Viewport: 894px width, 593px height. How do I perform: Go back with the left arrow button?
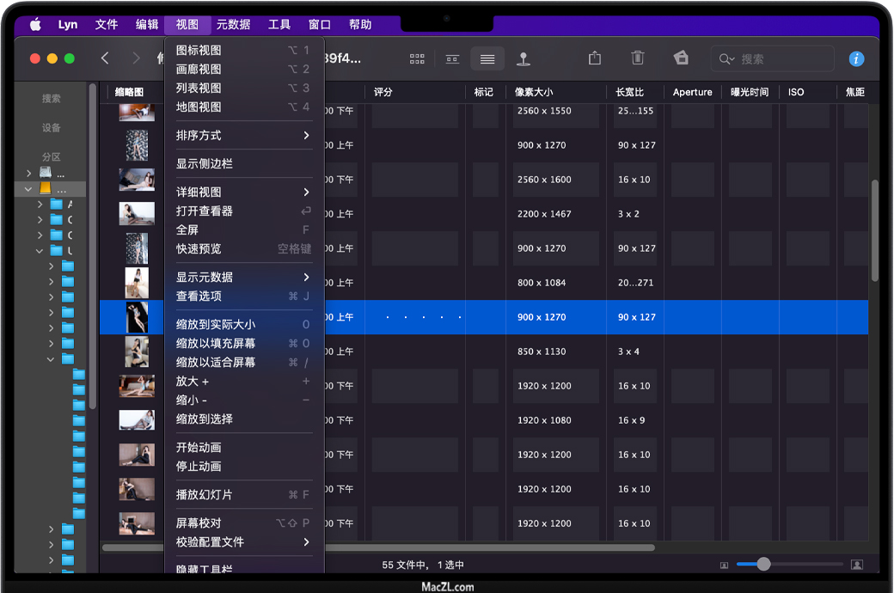click(105, 58)
